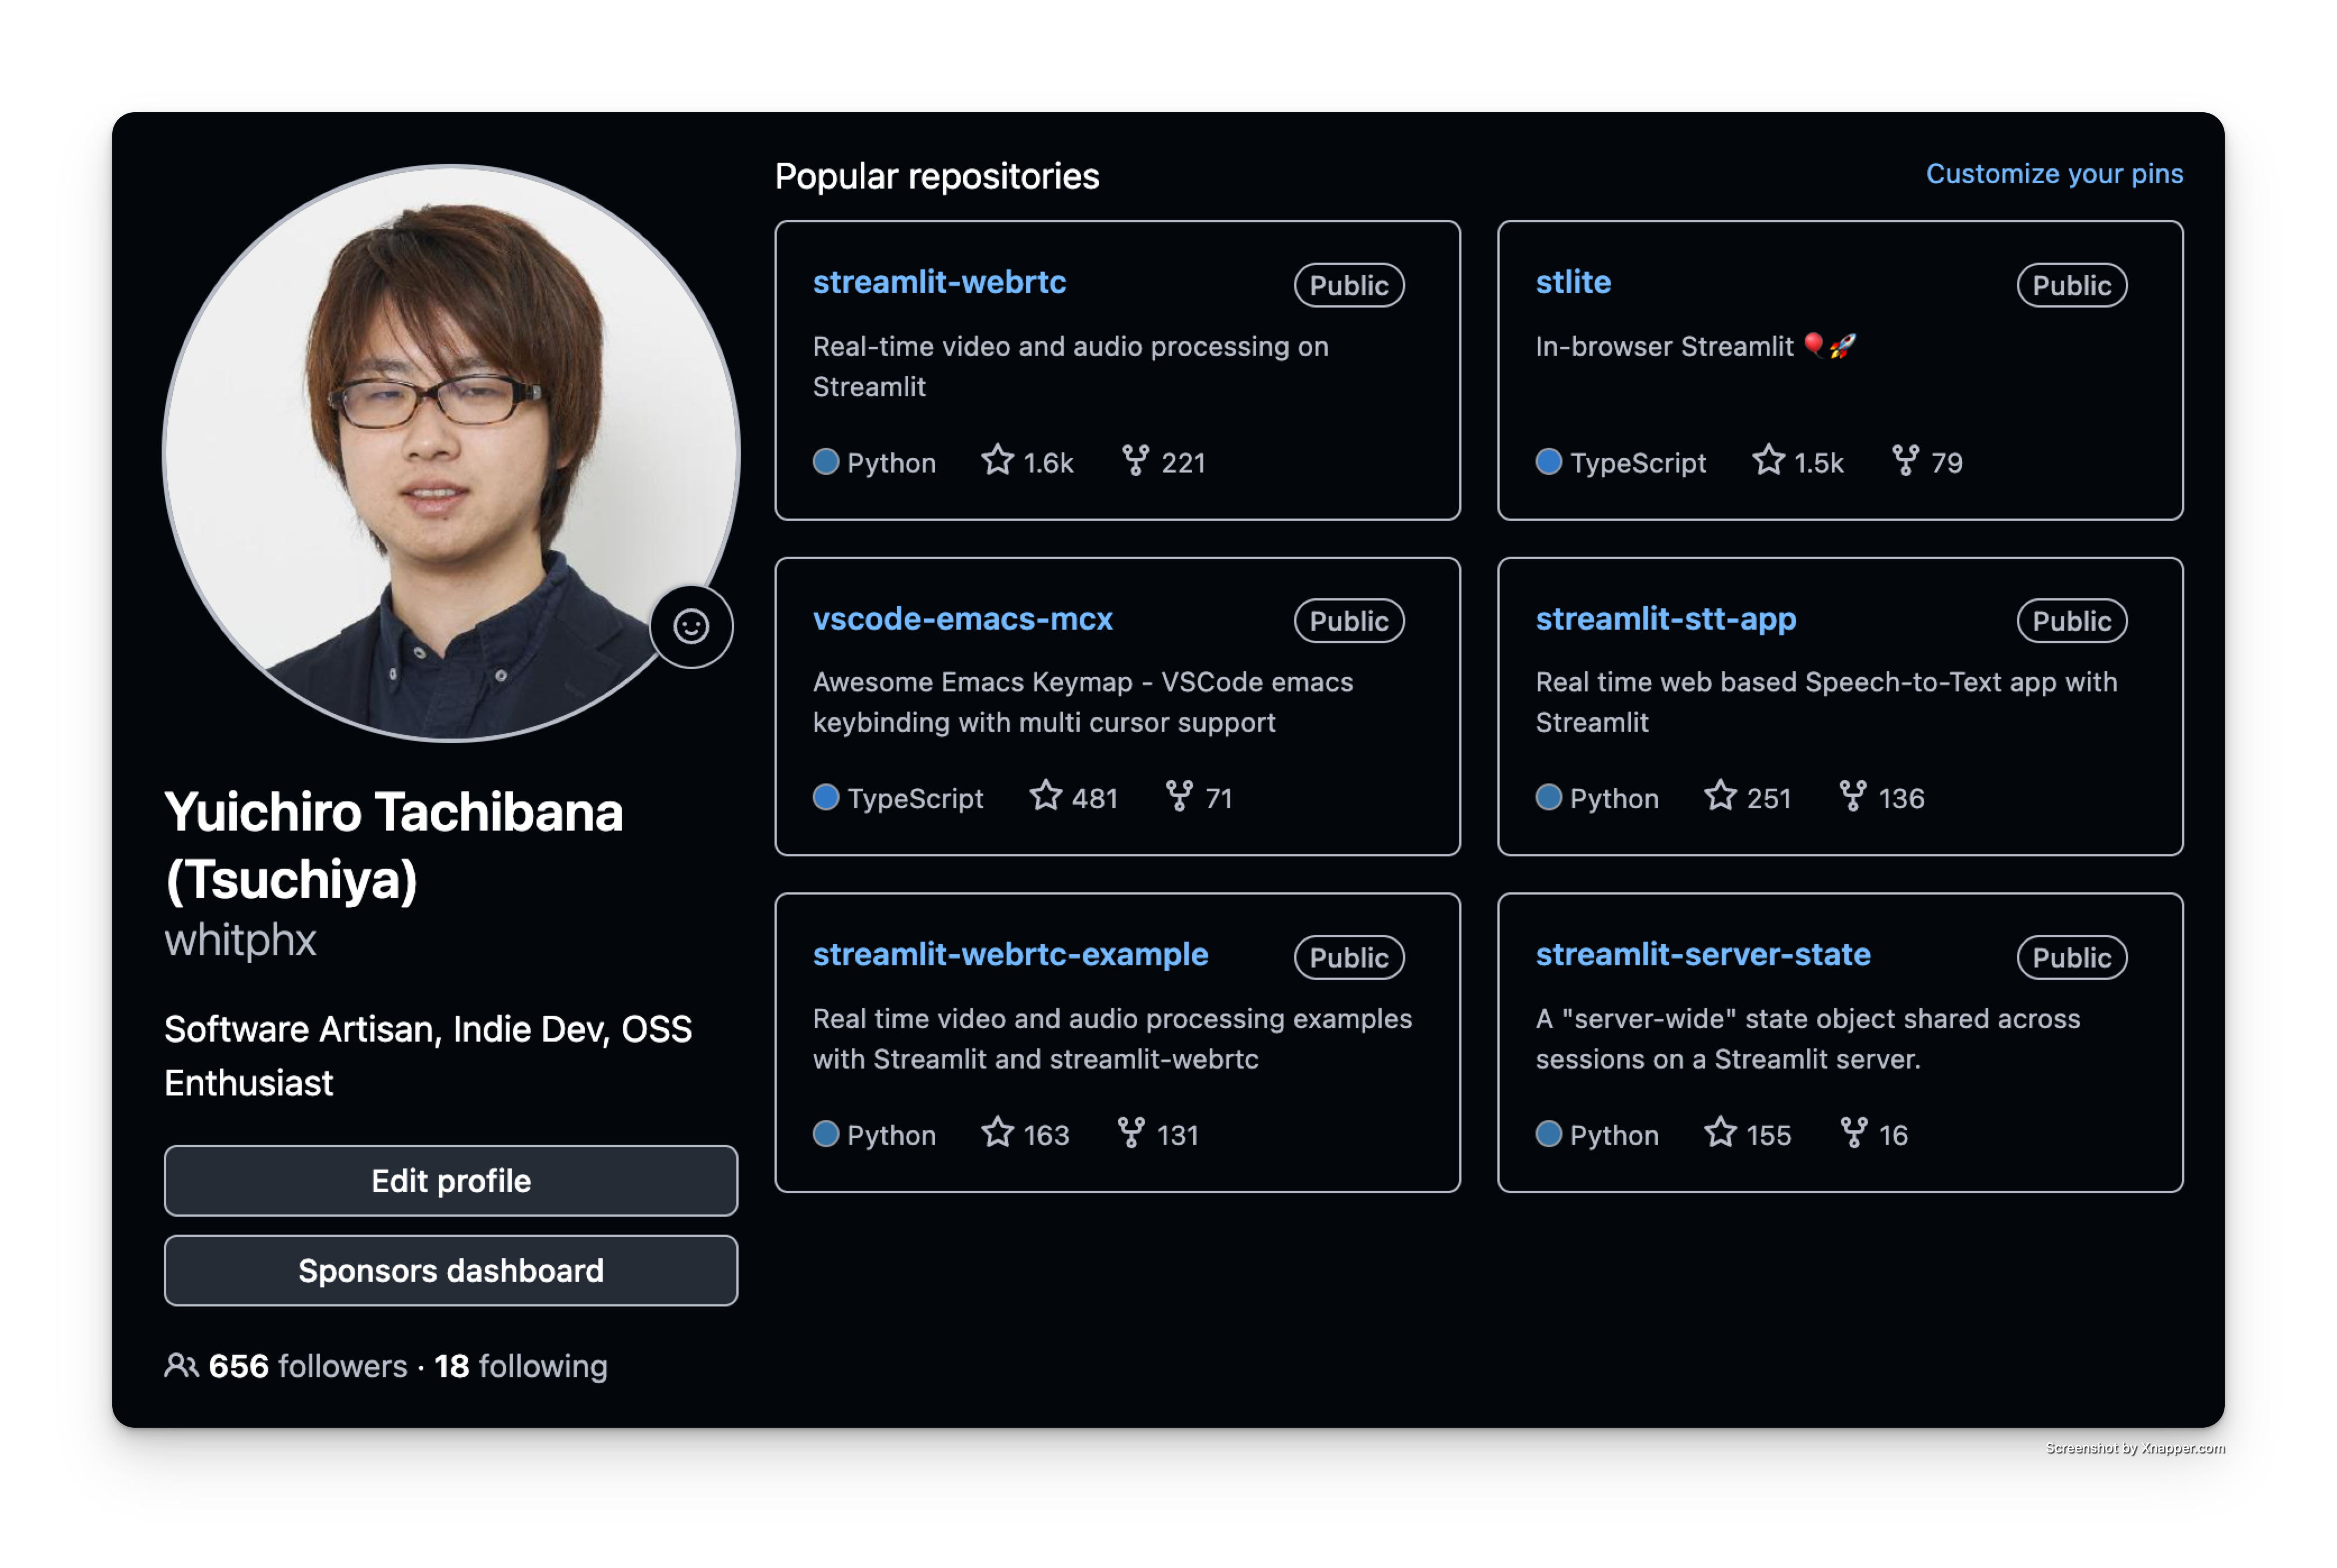Viewport: 2337px width, 1568px height.
Task: Open the streamlit-webrtc repository link
Action: [x=939, y=282]
